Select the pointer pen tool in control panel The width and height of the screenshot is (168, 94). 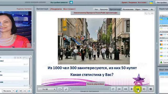[66, 89]
